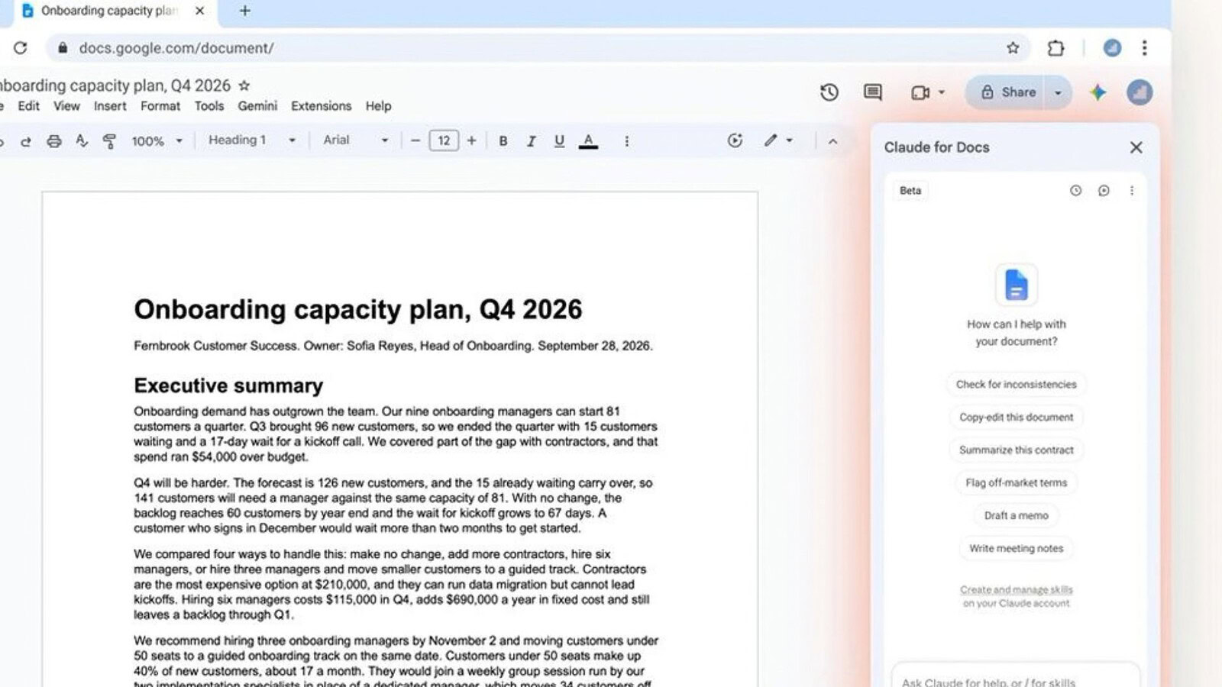Click the redo arrow in the toolbar

coord(26,141)
